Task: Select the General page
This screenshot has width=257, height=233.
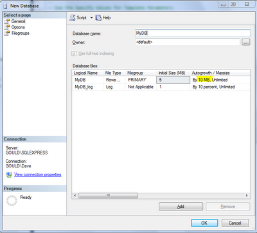Action: (x=18, y=21)
